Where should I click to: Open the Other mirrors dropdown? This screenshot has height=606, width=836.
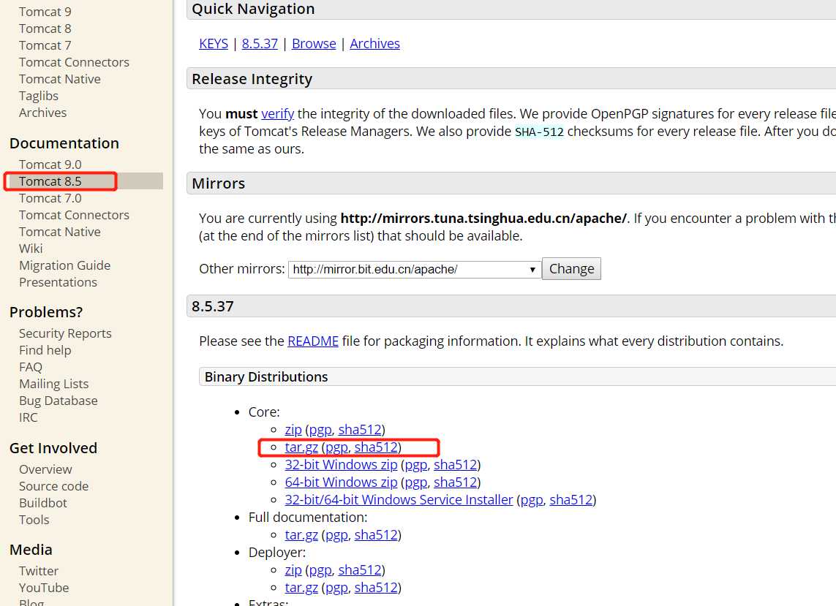pos(414,269)
